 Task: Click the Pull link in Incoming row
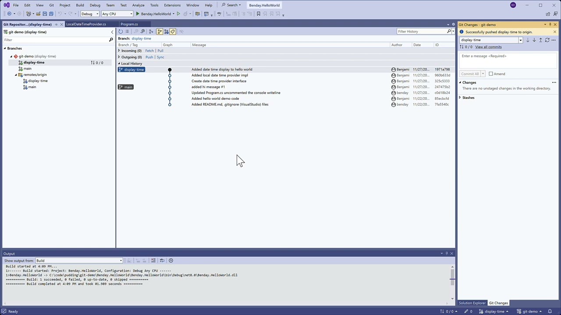[160, 51]
